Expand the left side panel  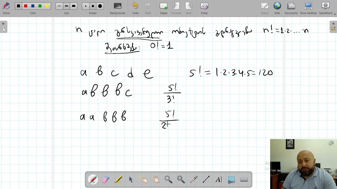[x=3, y=27]
